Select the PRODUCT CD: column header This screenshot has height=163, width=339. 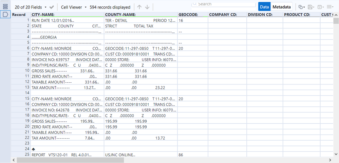point(302,15)
